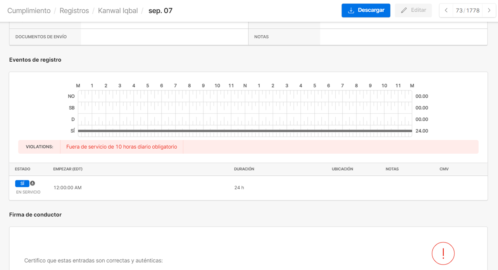Image resolution: width=498 pixels, height=270 pixels.
Task: Select the blue SÍ status badge
Action: point(22,183)
